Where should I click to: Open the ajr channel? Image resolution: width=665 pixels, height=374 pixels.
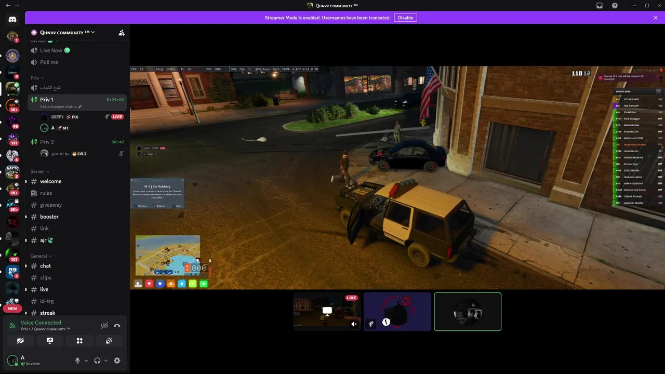(77, 241)
